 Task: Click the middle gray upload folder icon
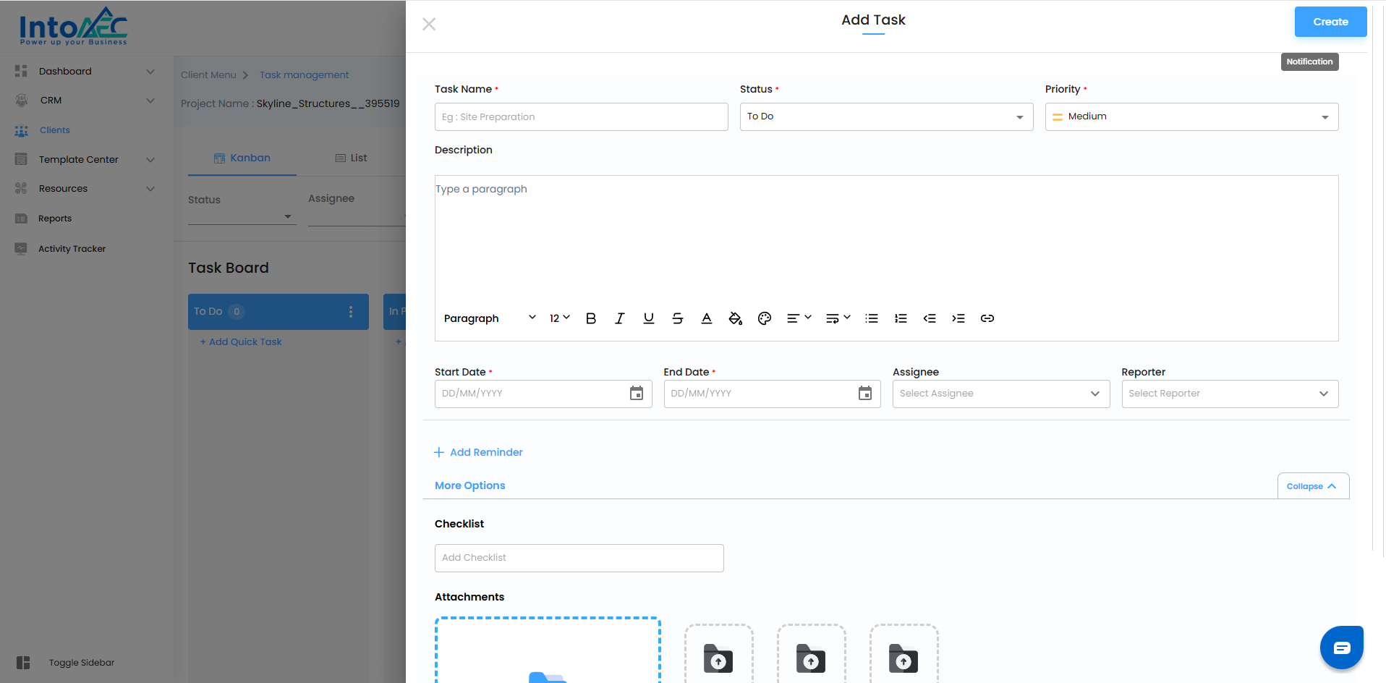point(811,658)
